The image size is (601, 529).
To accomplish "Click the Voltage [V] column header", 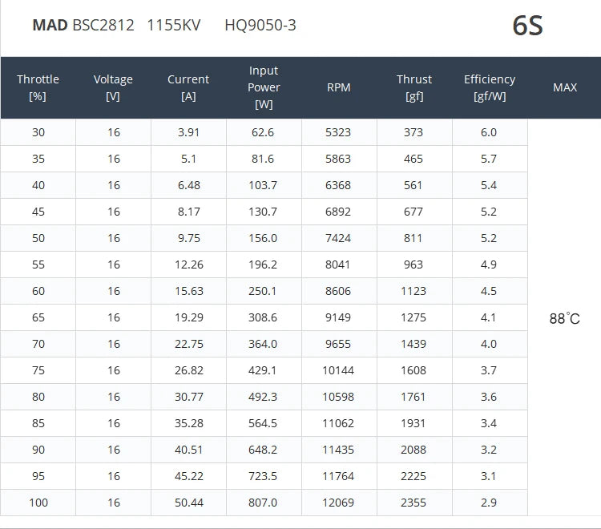I will (113, 87).
